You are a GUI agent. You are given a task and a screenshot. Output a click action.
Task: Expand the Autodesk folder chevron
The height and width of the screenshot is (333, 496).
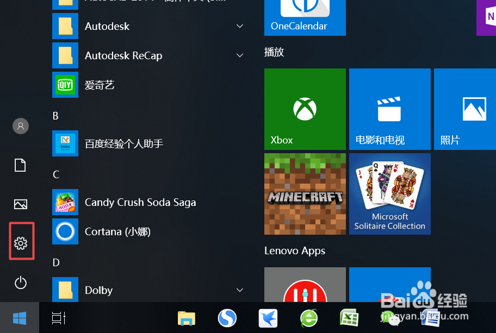(240, 26)
